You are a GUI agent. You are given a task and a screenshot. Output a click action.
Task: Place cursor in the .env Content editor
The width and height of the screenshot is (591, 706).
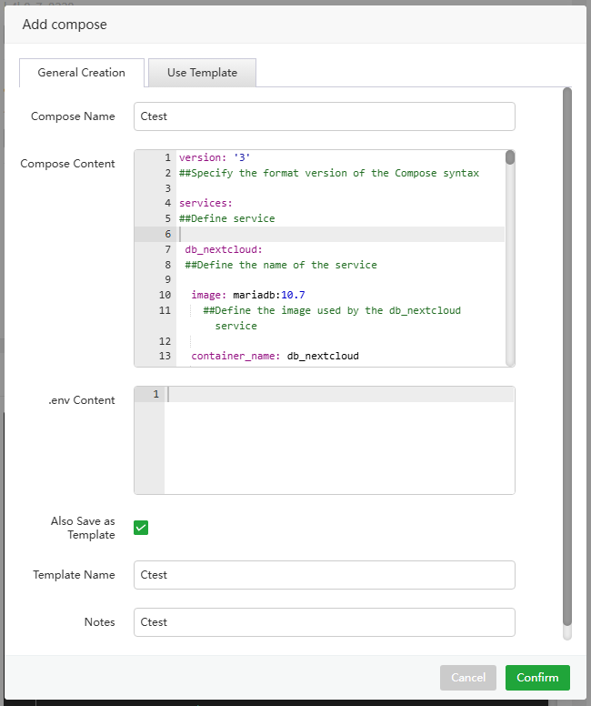tap(338, 440)
